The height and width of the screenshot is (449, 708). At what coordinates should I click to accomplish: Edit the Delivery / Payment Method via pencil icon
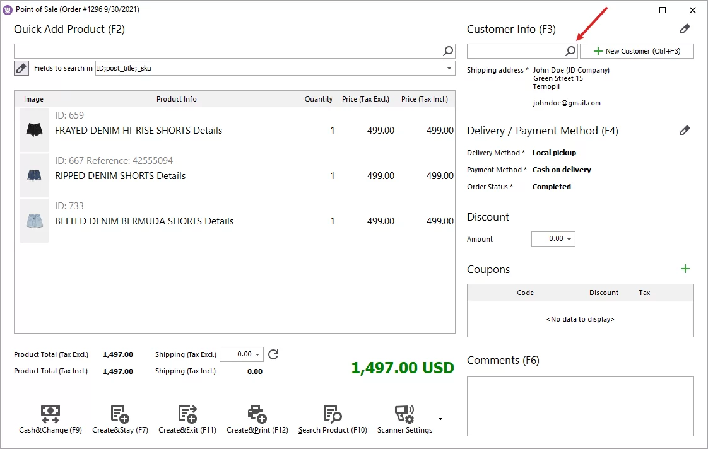(x=685, y=130)
